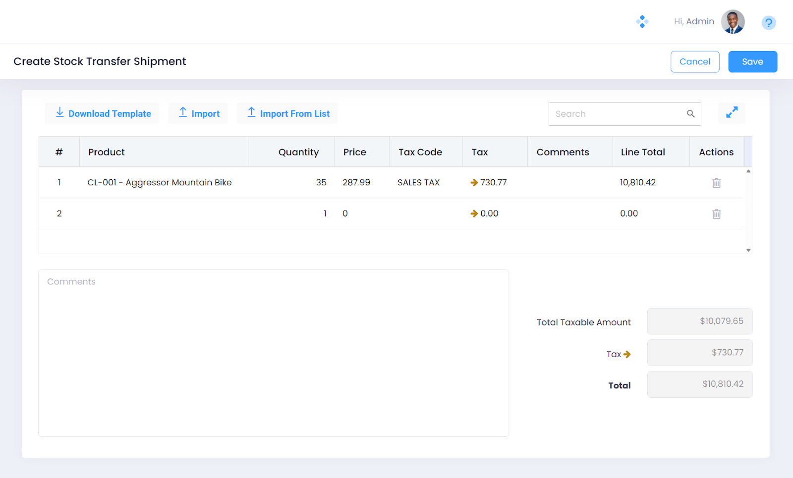Open the help question mark icon
The width and height of the screenshot is (793, 478).
point(768,23)
